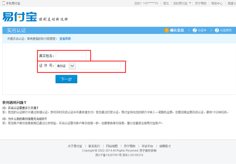Open 关于易付宝 footer link
The width and height of the screenshot is (236, 164).
tap(75, 146)
